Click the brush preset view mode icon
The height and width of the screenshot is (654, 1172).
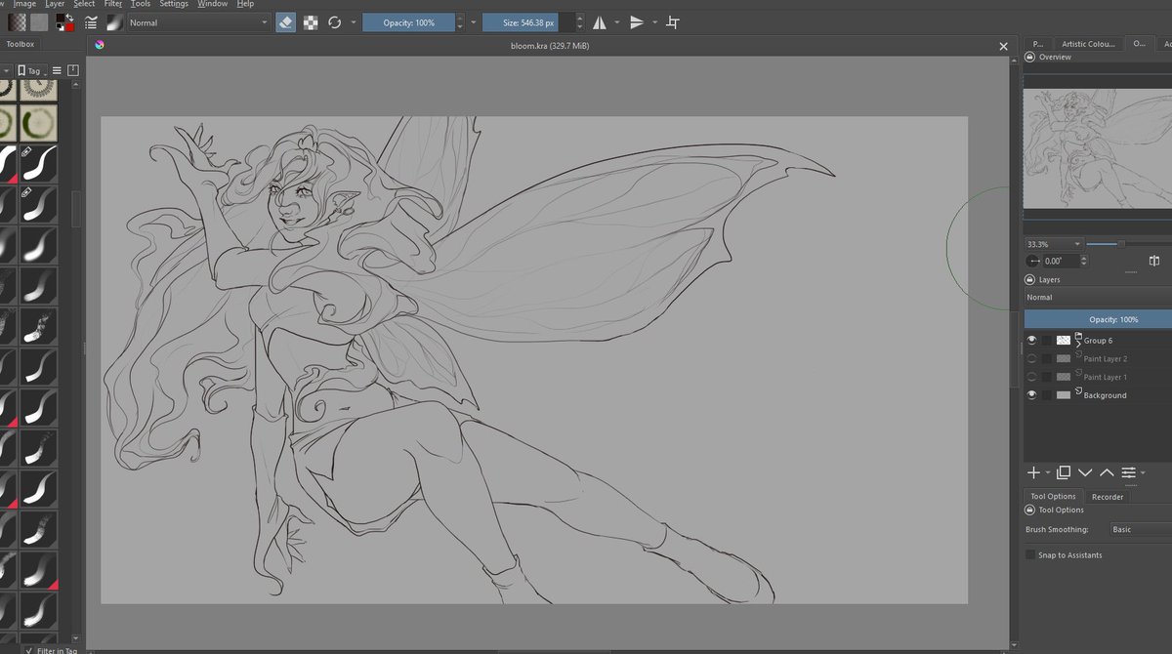click(57, 70)
